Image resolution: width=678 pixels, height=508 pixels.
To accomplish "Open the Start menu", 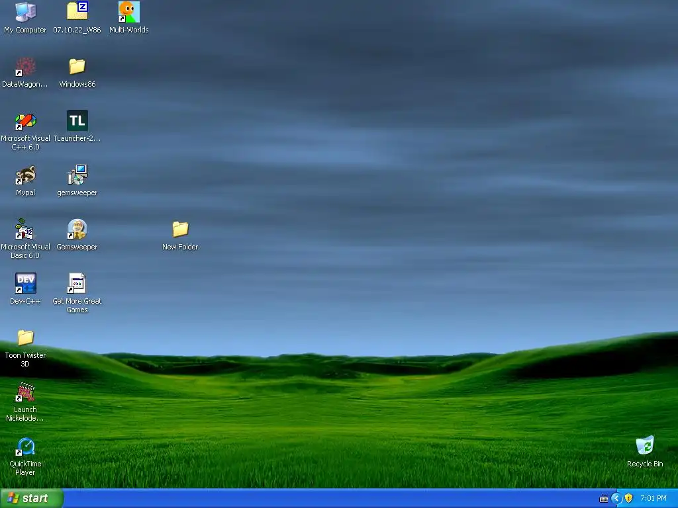I will point(32,498).
